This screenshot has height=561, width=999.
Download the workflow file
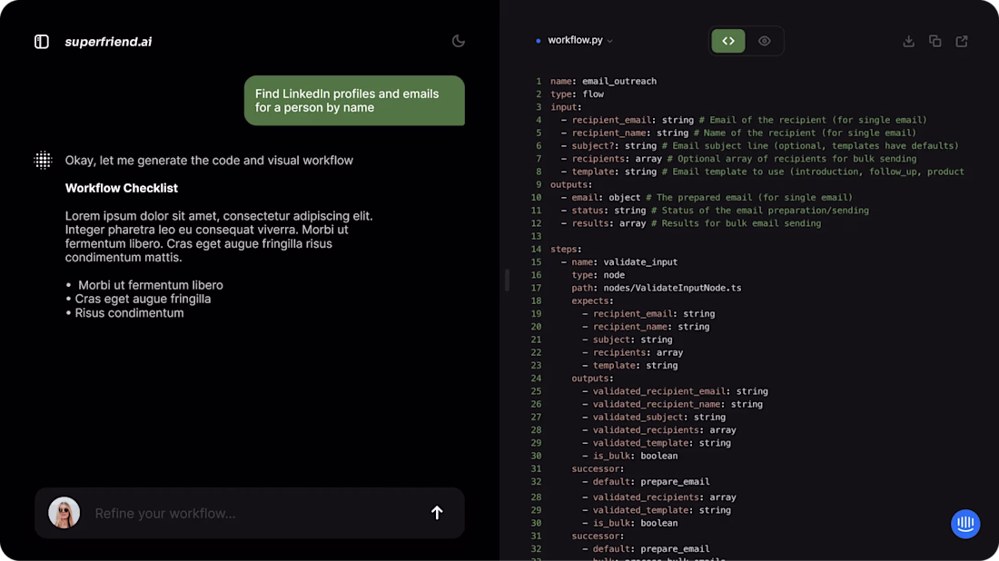(x=908, y=41)
